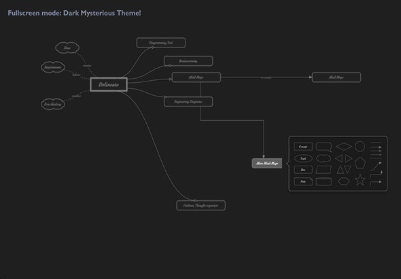401x279 pixels.
Task: Choose the cylinder database shape
Action: [324, 181]
